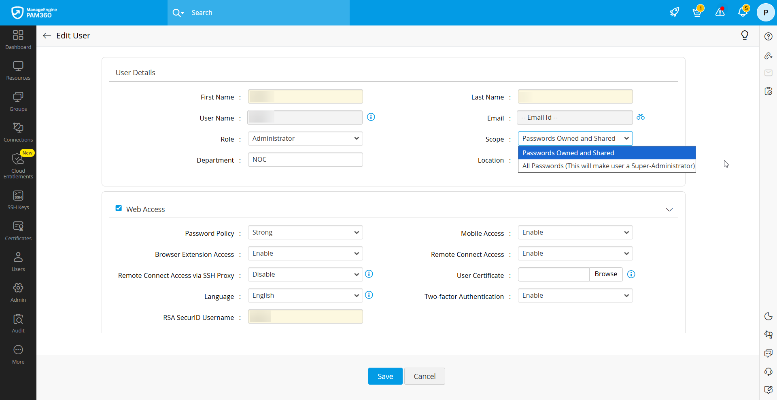Viewport: 777px width, 400px height.
Task: Go to Cloud Entitlements module
Action: coord(18,166)
